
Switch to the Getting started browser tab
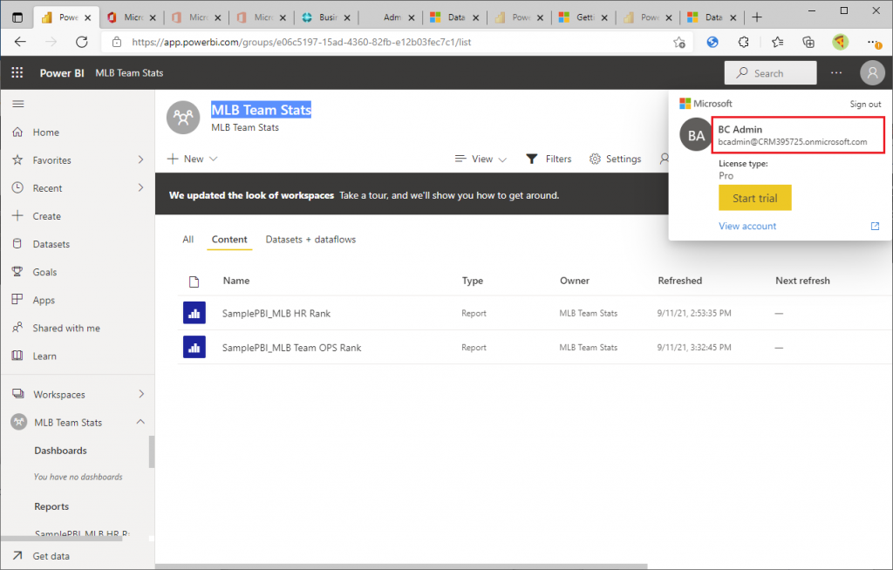tap(583, 17)
